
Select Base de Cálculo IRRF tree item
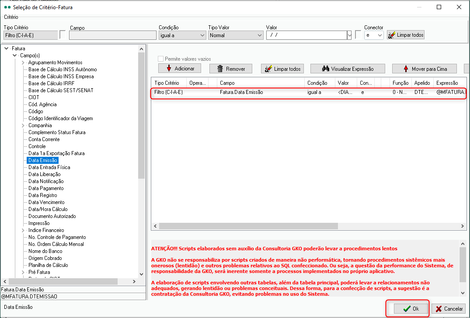51,83
